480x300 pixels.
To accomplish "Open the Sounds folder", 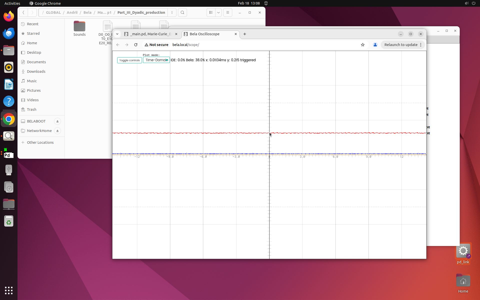I will pos(79,28).
